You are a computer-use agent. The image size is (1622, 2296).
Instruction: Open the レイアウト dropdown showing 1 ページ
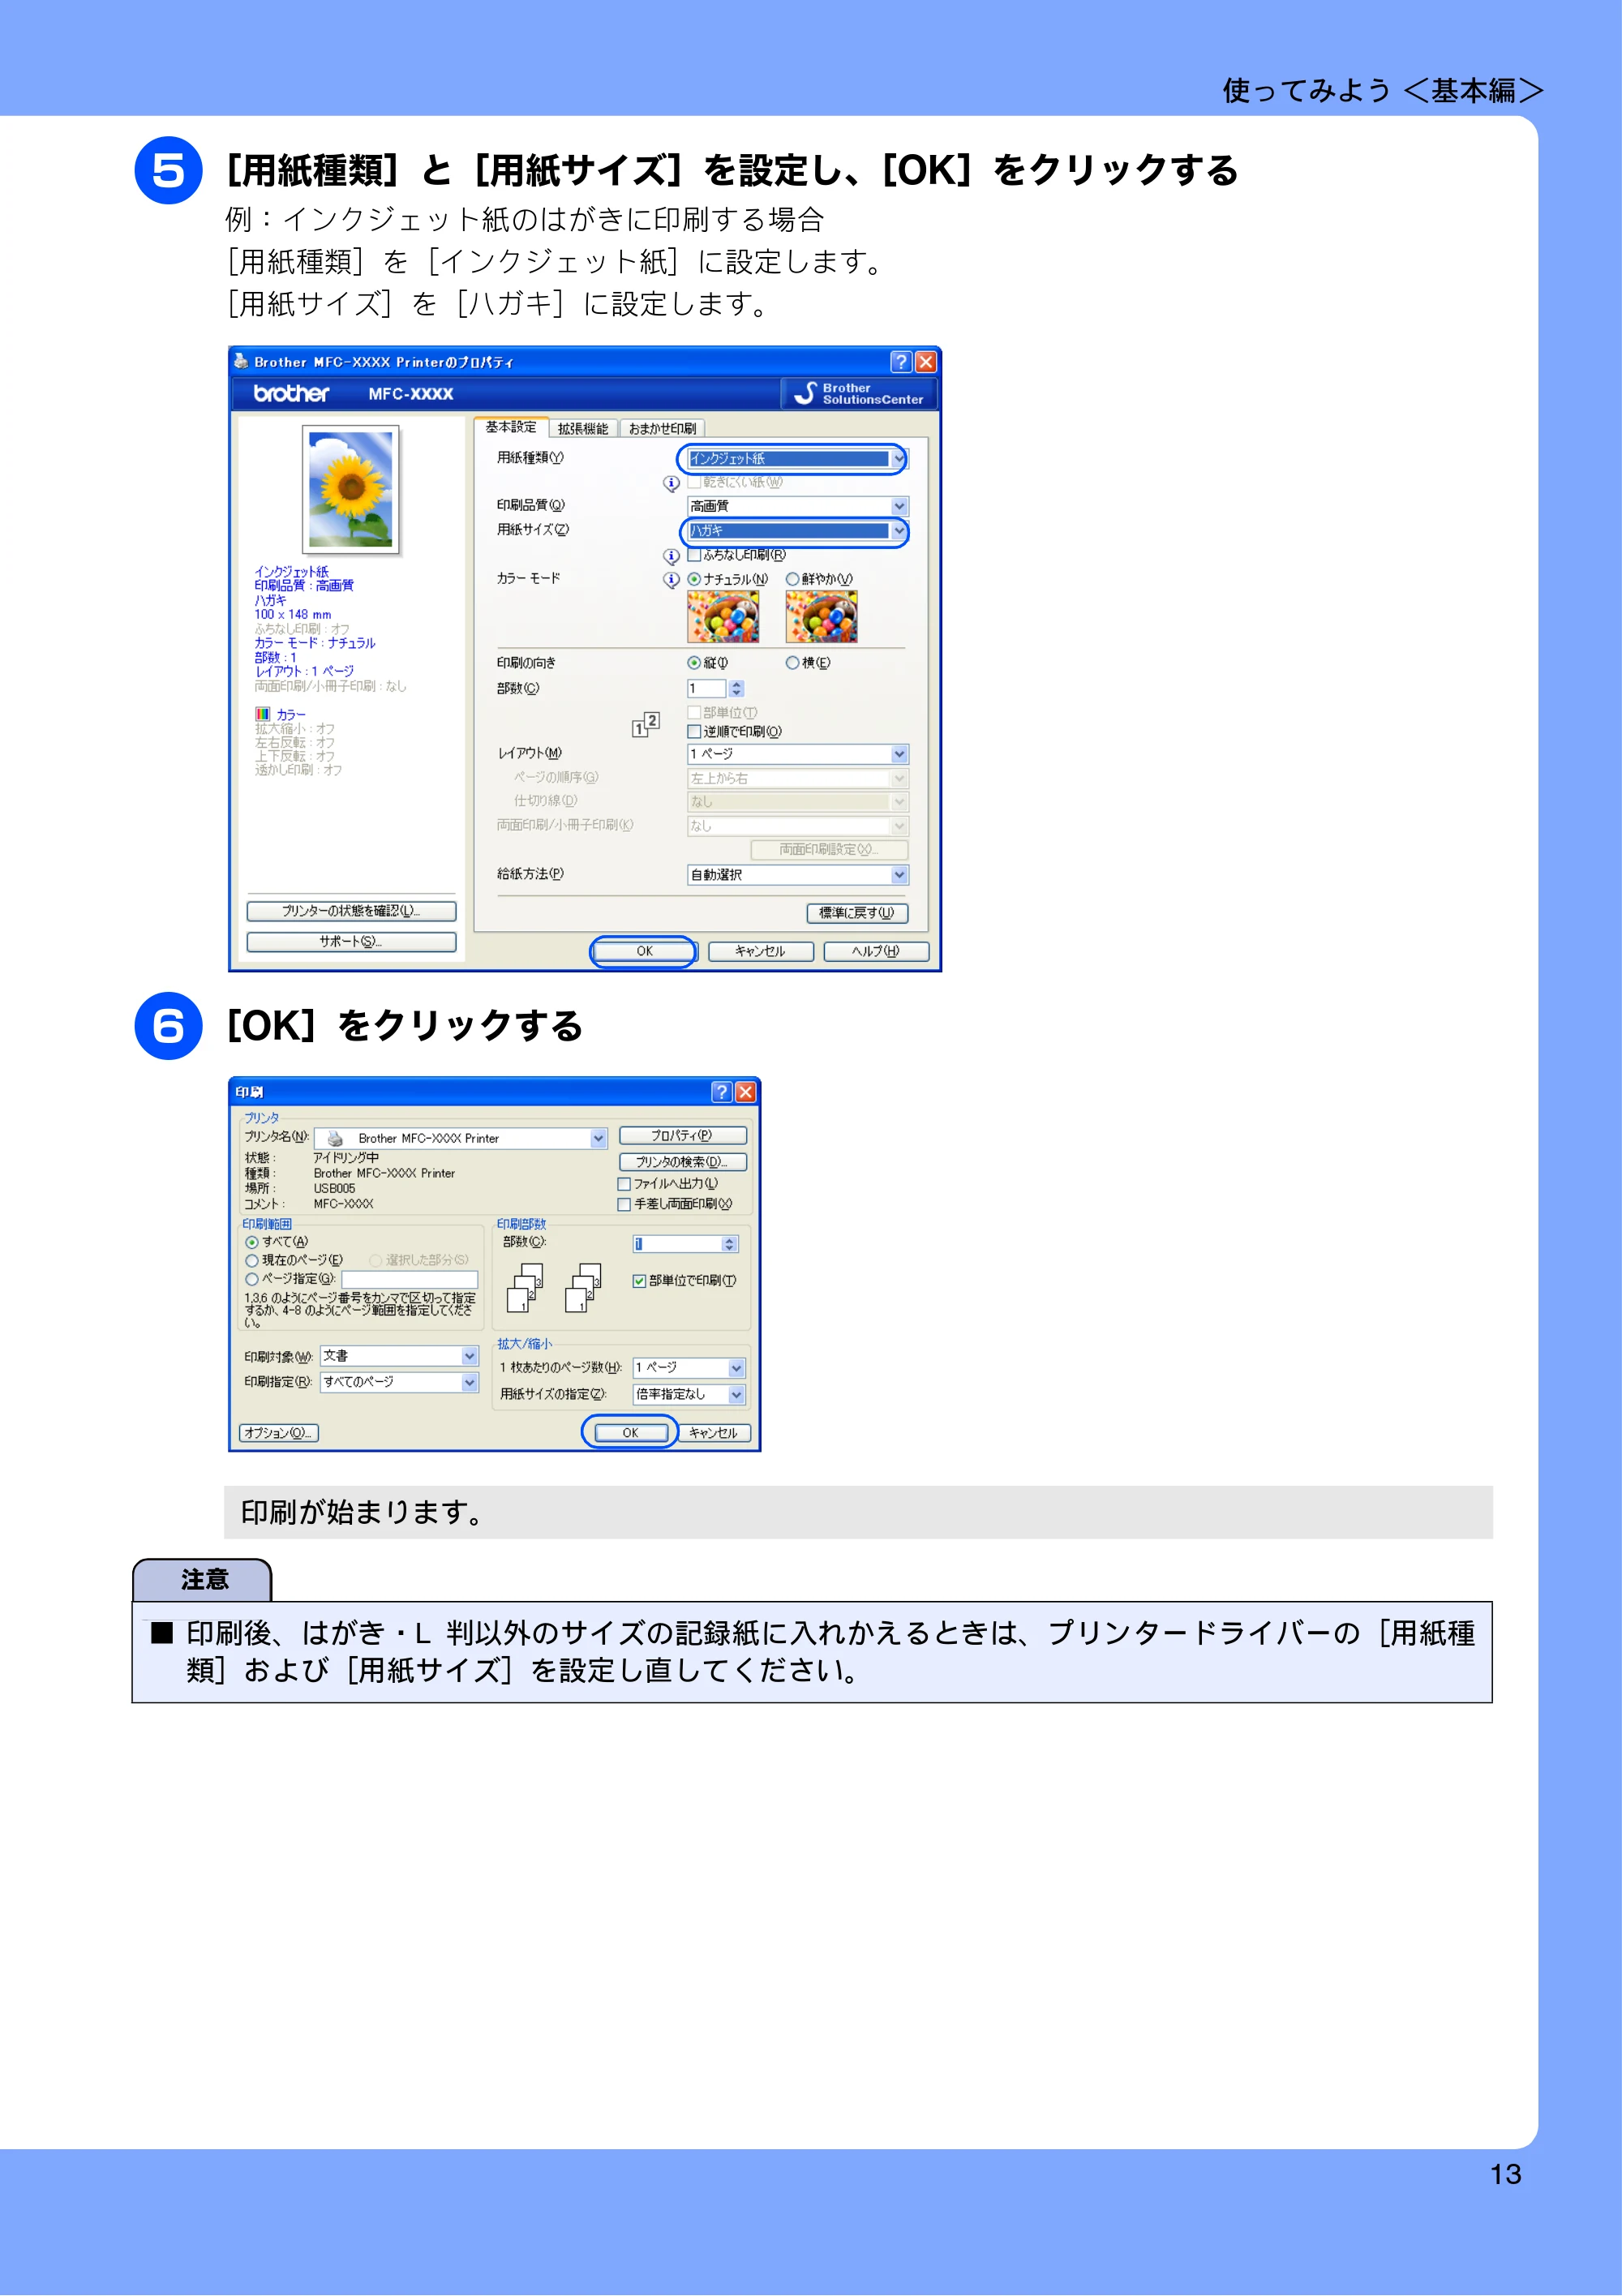(797, 754)
